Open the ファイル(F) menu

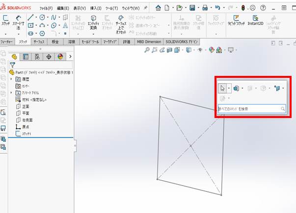[46, 8]
